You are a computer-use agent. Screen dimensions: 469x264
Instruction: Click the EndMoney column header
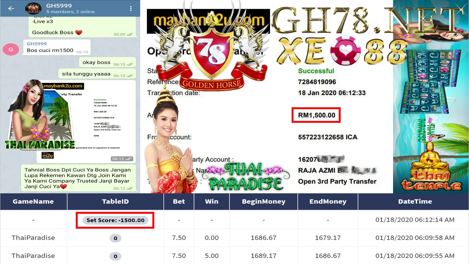point(328,202)
